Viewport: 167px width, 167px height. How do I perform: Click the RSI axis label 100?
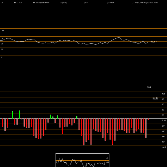(x=3, y=30)
